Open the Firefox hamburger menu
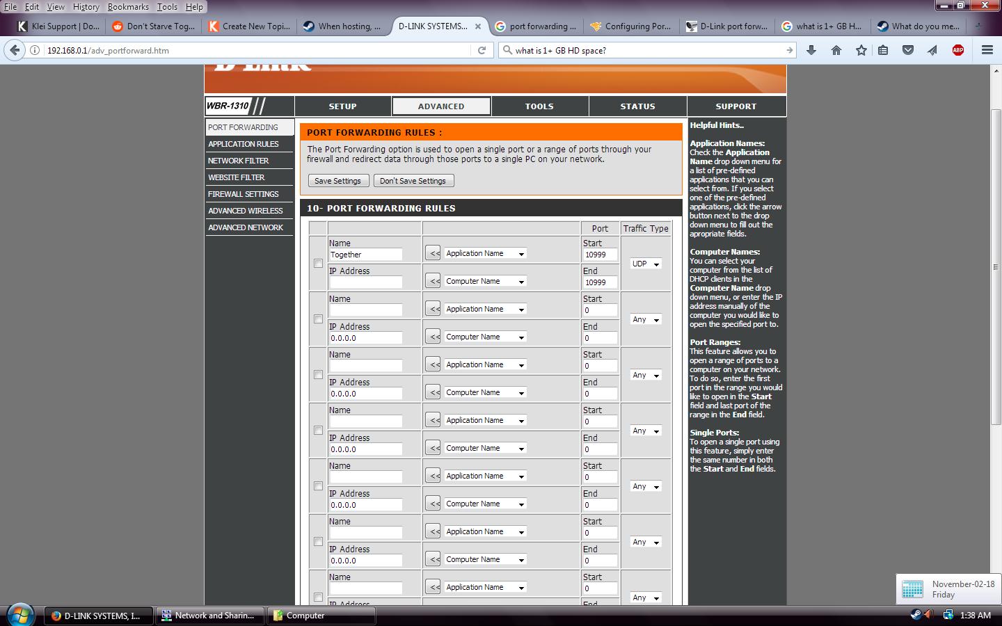This screenshot has height=626, width=1002. 987,50
